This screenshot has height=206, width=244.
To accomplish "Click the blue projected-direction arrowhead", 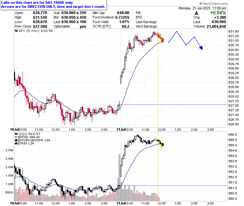I will [201, 48].
